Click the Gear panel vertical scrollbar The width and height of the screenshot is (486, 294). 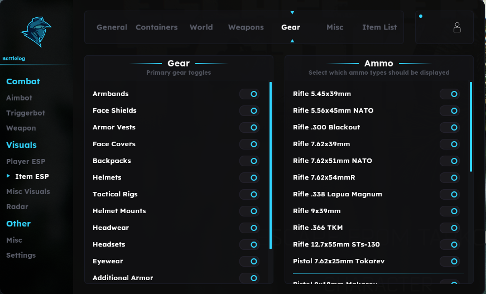(x=271, y=166)
